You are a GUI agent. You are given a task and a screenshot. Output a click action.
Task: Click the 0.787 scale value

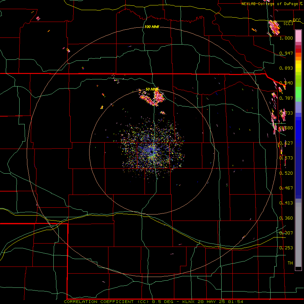point(286,98)
